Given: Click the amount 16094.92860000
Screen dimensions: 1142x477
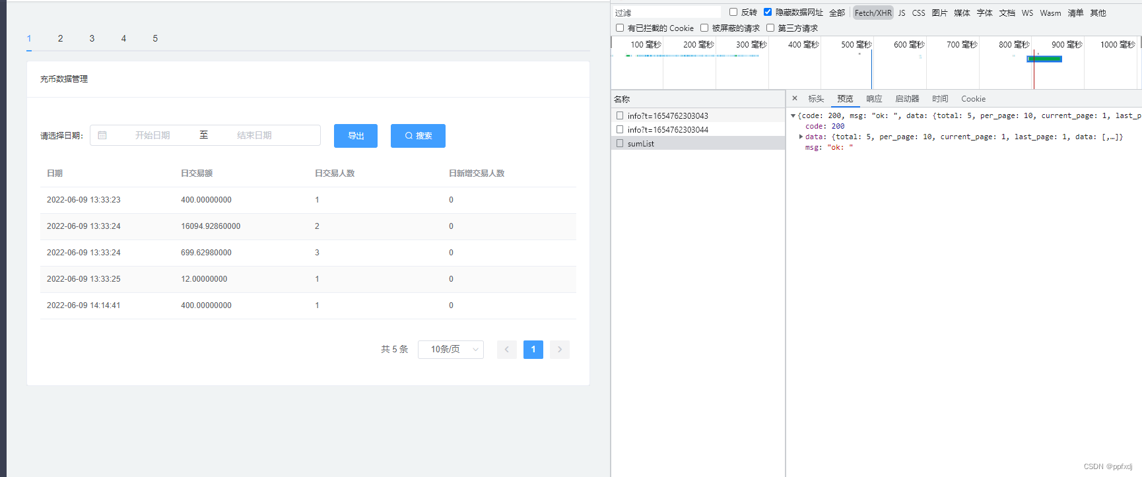Looking at the screenshot, I should [211, 226].
